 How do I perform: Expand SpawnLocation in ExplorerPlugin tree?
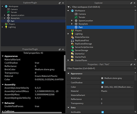pos(5,15)
